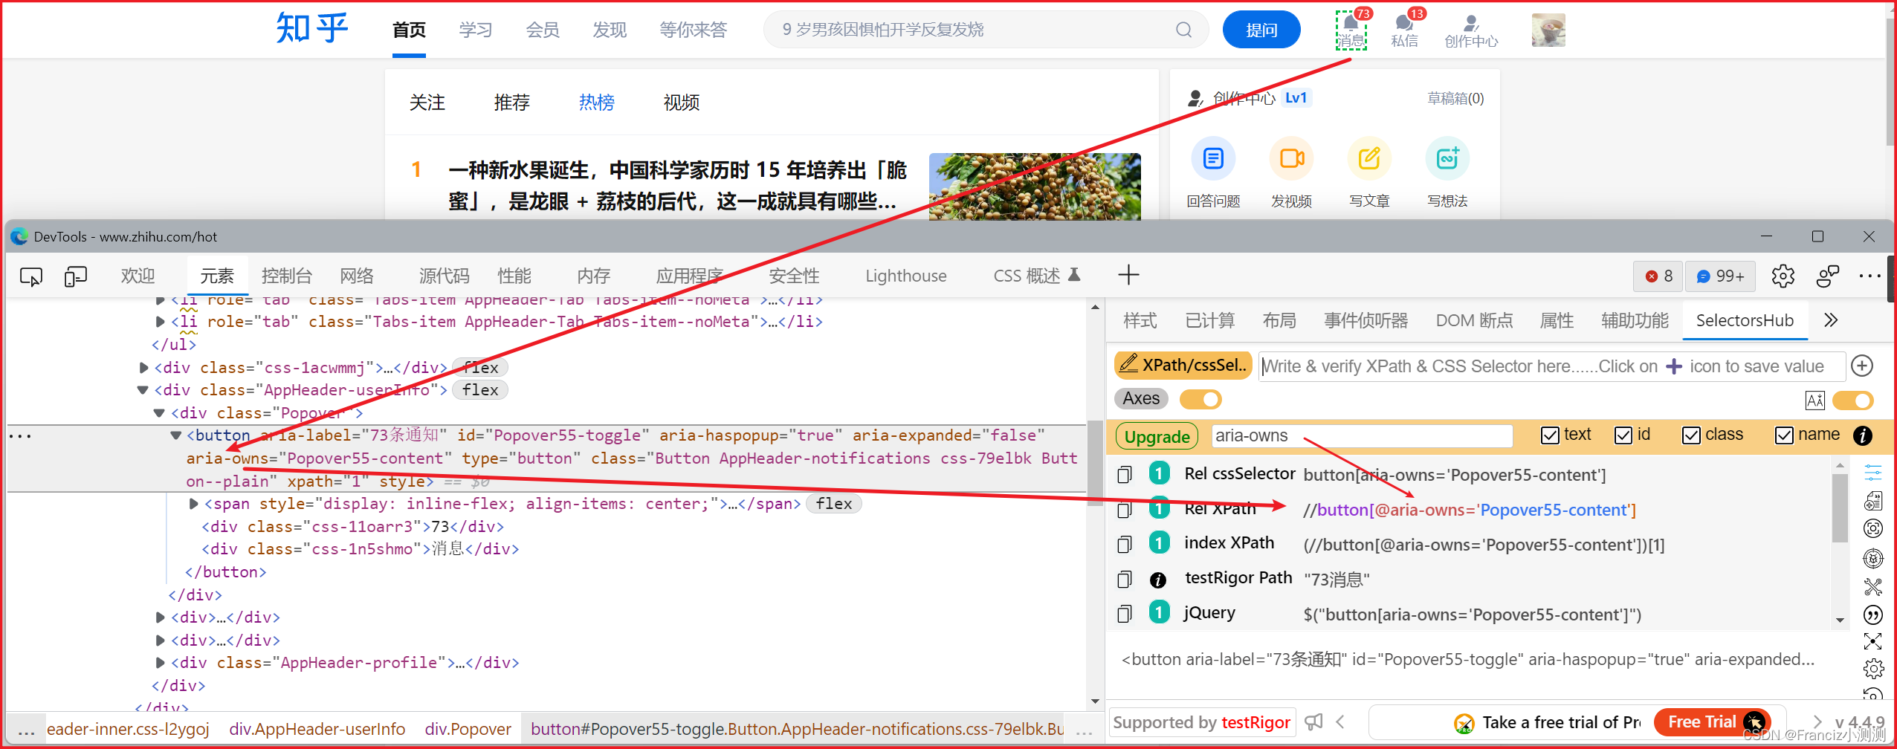Open DevTools settings gear
This screenshot has width=1897, height=749.
1783,276
